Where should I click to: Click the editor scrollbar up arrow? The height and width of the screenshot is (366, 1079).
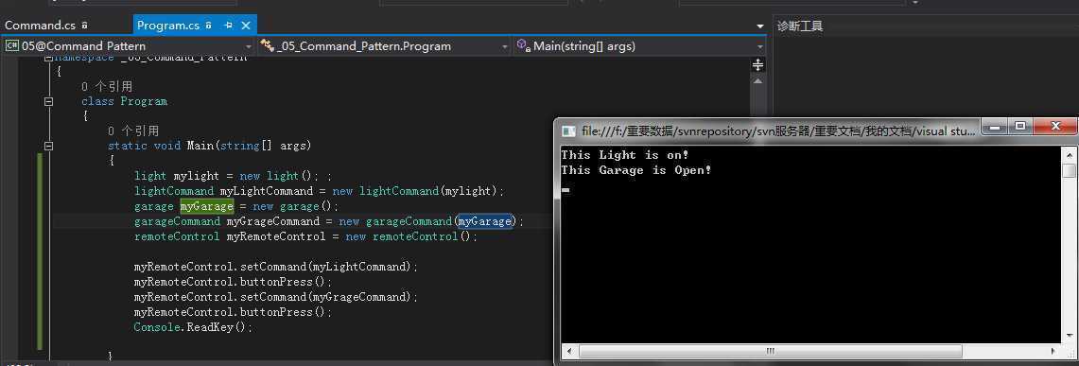coord(757,80)
